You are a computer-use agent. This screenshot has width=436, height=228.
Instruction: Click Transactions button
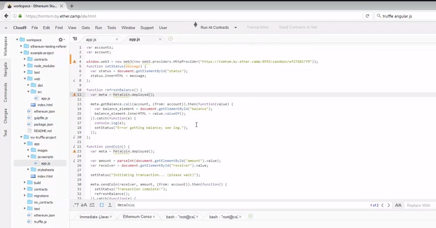258,27
